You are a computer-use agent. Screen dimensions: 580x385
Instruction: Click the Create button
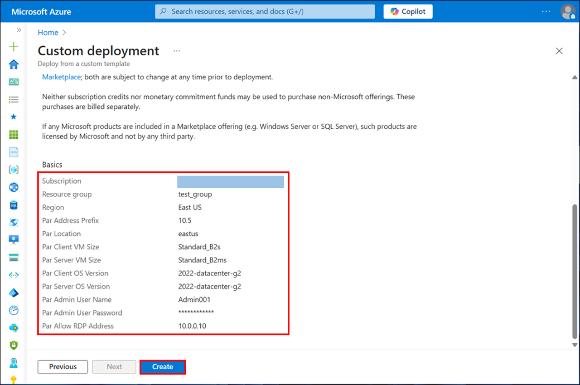pyautogui.click(x=163, y=366)
